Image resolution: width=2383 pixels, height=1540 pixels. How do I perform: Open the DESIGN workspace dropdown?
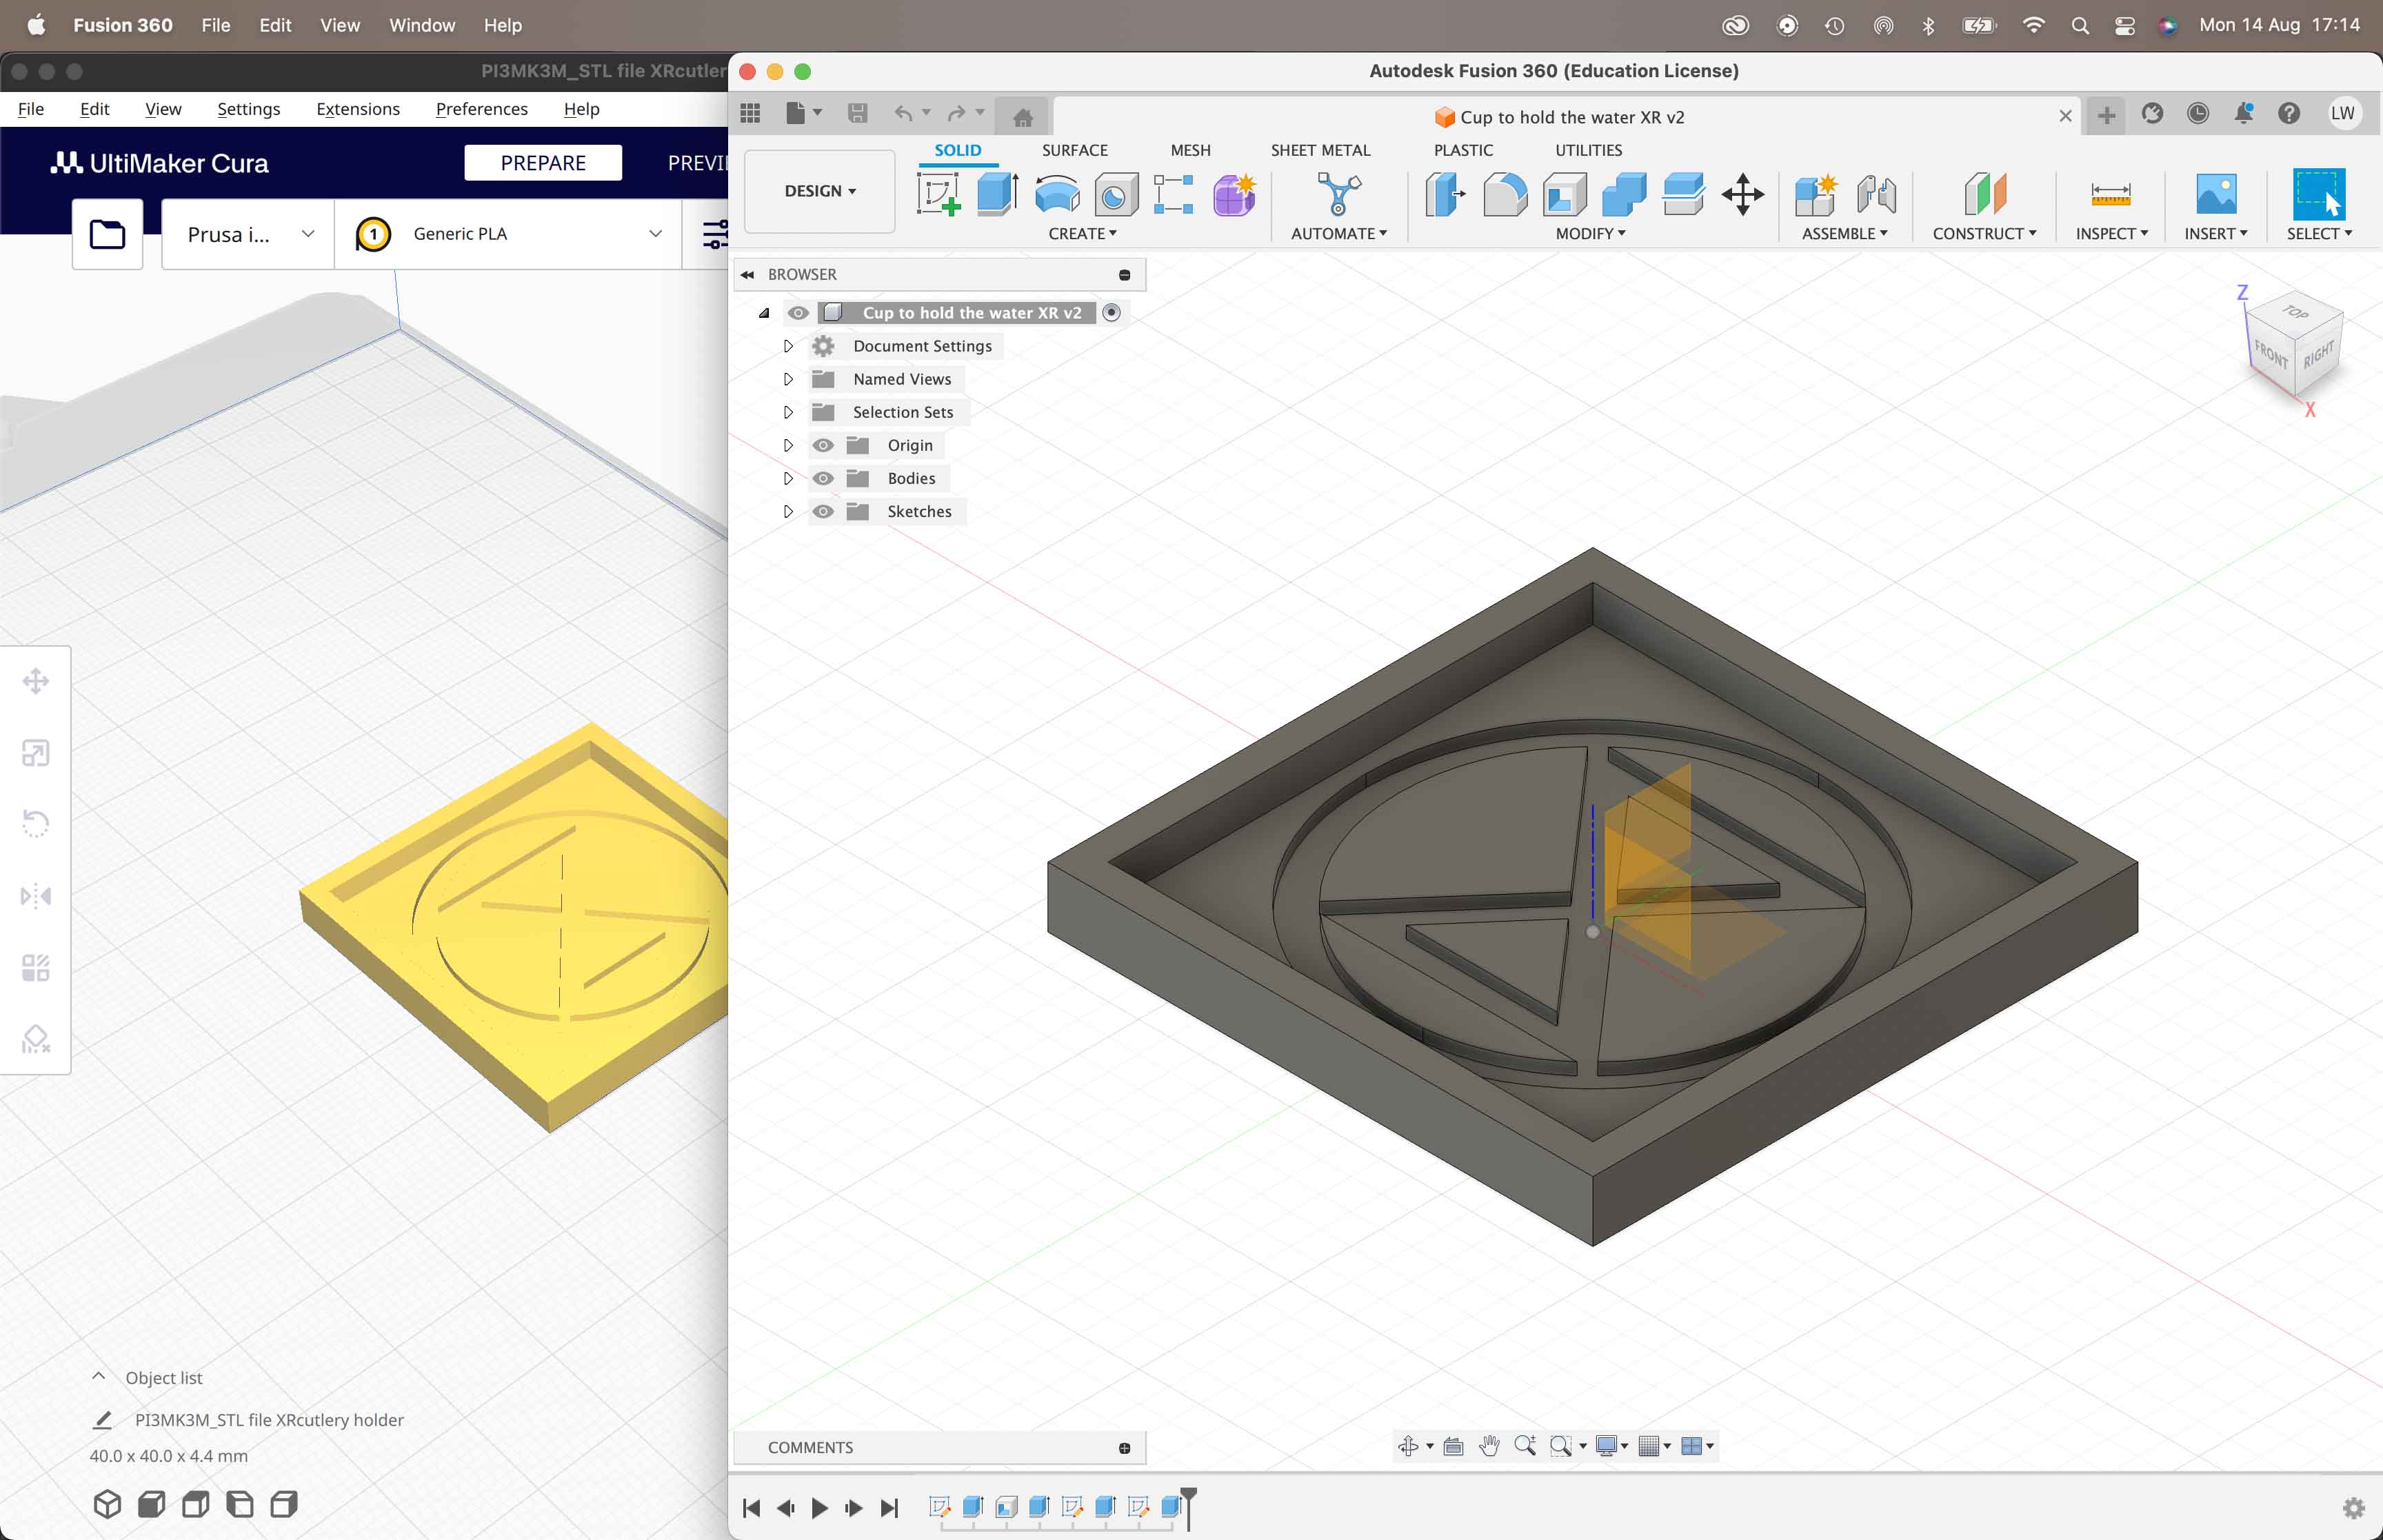(820, 191)
